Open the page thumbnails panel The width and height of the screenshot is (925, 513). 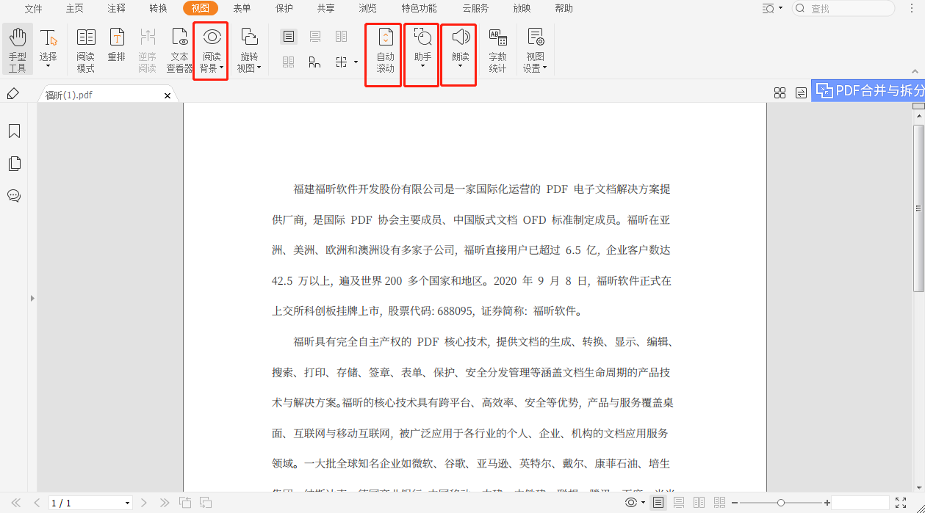click(x=14, y=163)
